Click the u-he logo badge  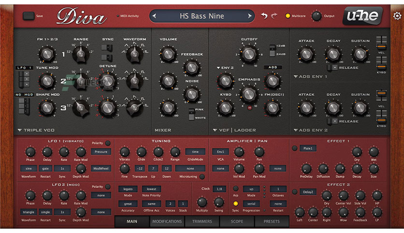coord(362,16)
